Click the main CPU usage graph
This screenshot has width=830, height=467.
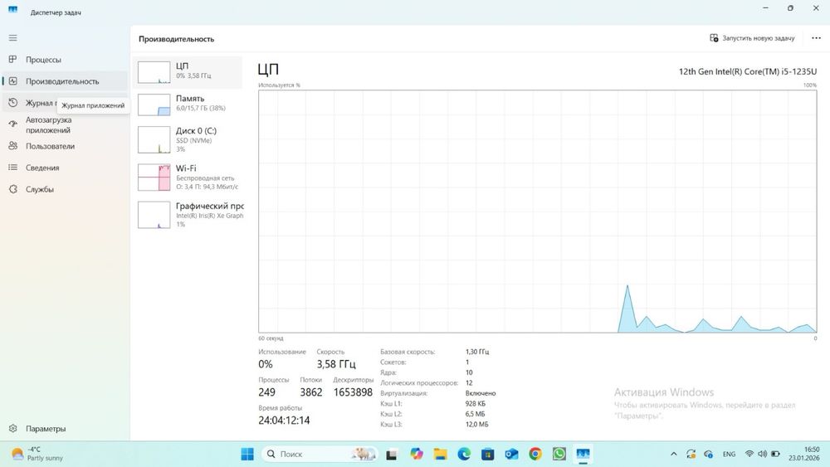[537, 211]
